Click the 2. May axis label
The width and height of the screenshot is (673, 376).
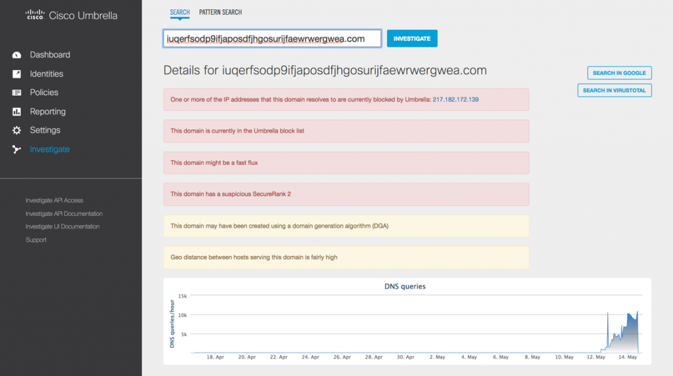click(x=437, y=357)
